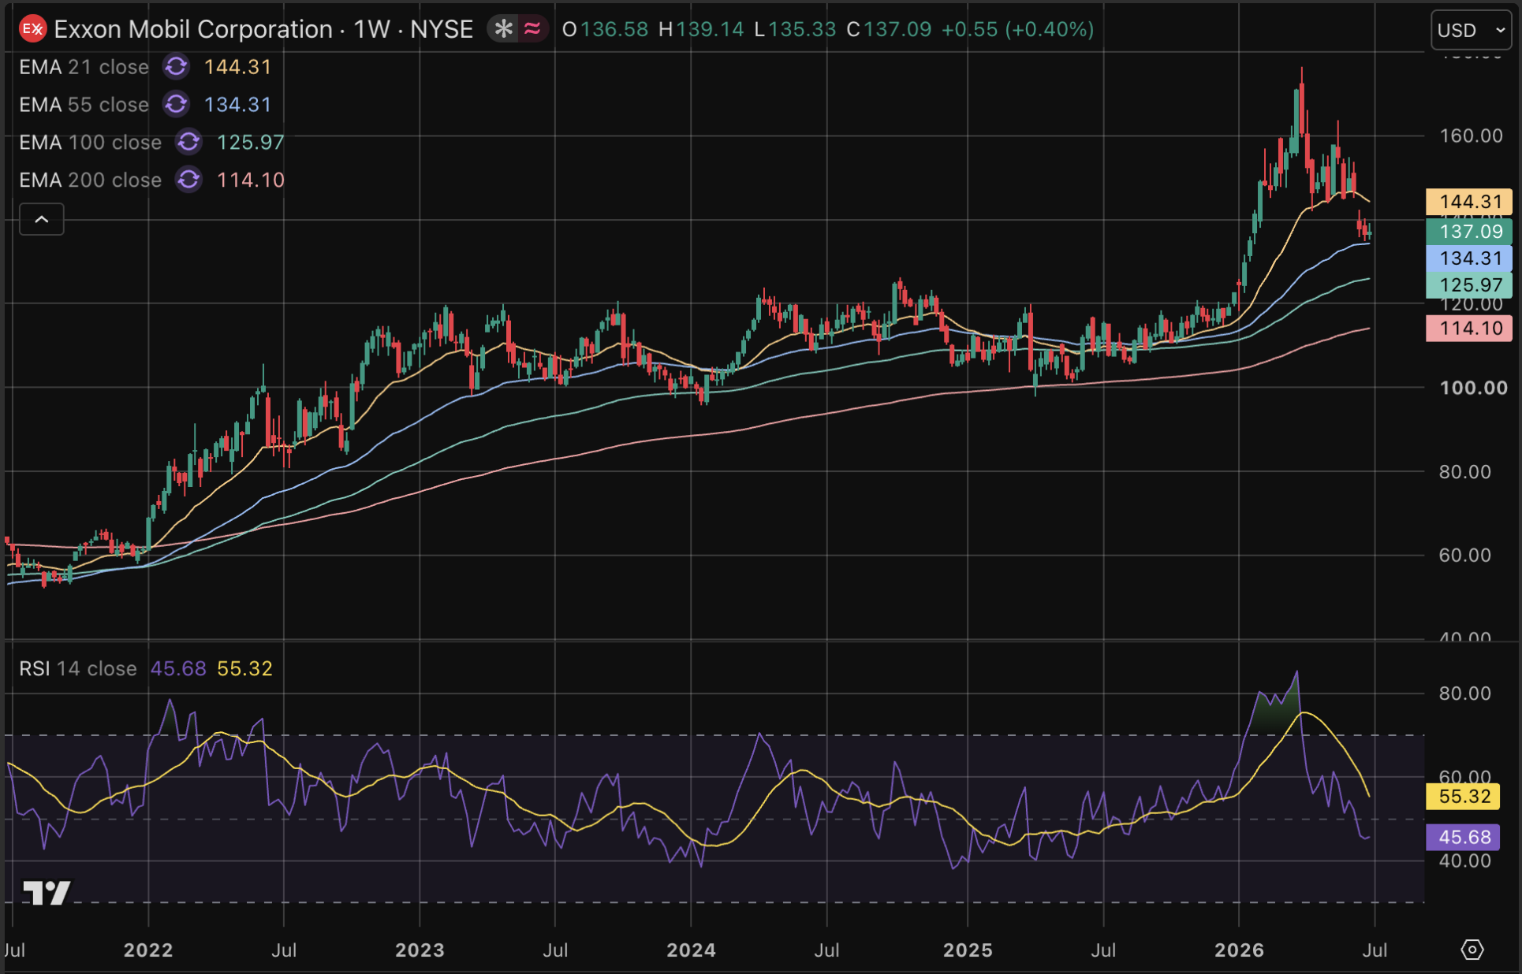Screen dimensions: 1522x974
Task: Click the low value L 135.33 in header
Action: [795, 29]
